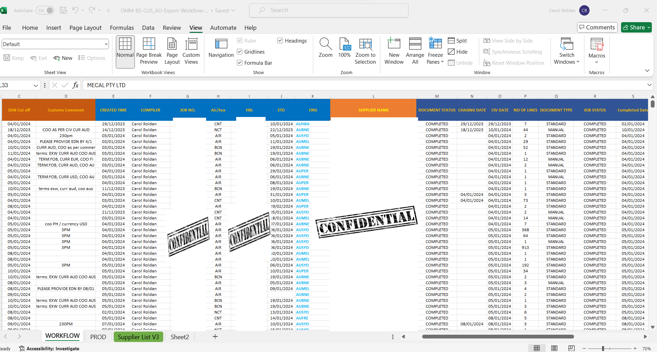Image resolution: width=657 pixels, height=352 pixels.
Task: Open the Navigation pane
Action: [x=221, y=48]
